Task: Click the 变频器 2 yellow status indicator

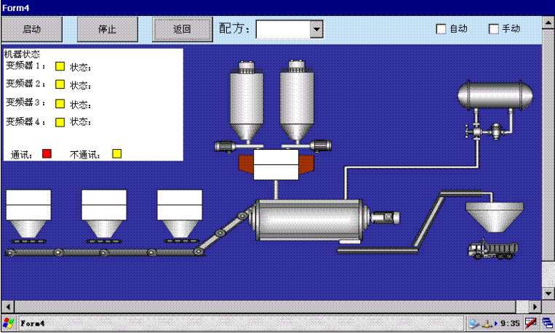Action: click(x=60, y=84)
